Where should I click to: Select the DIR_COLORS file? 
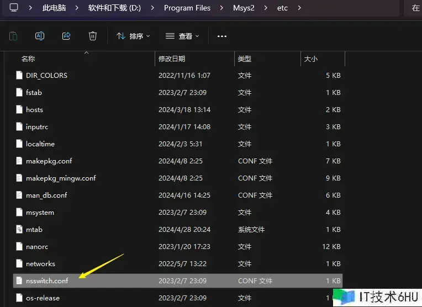46,75
